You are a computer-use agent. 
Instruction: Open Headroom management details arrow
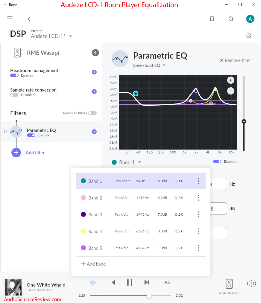click(94, 72)
